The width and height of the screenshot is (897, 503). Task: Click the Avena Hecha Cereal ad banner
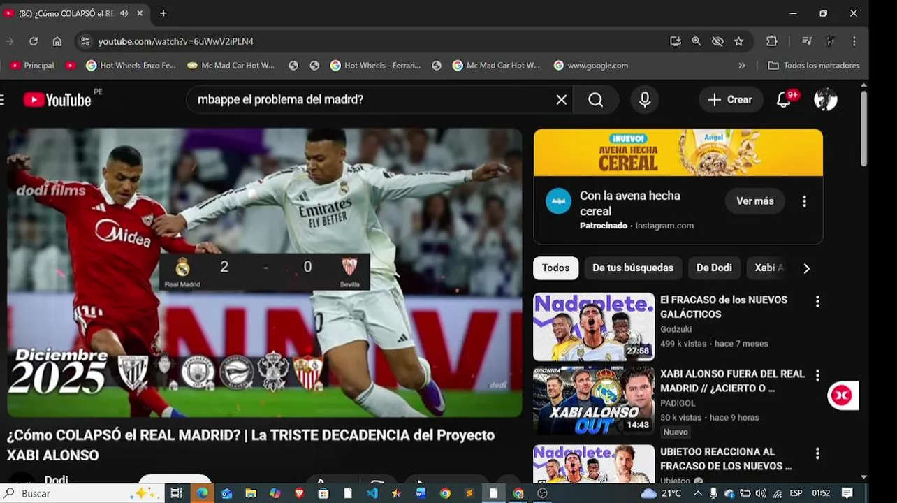click(678, 152)
